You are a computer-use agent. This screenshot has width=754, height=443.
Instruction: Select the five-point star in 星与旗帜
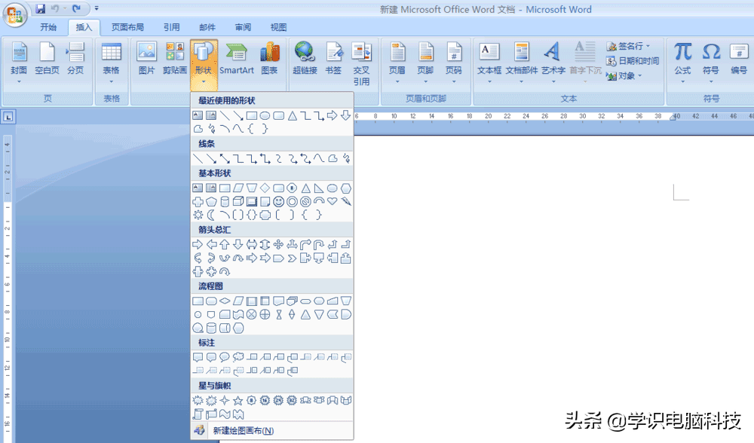238,400
